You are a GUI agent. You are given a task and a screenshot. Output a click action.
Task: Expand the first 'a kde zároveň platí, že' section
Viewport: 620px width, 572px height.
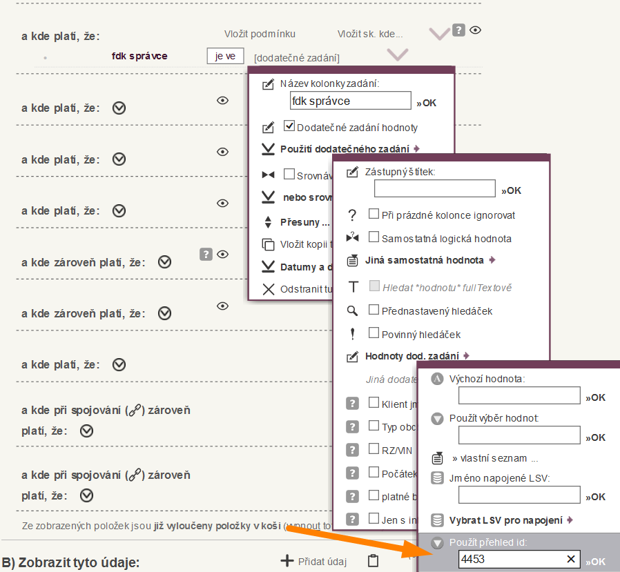(x=164, y=262)
